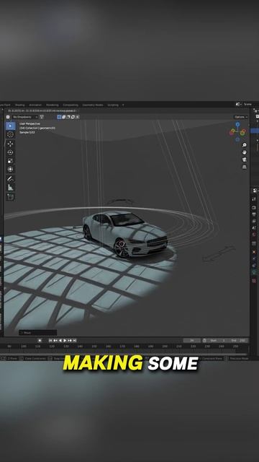Open the View Layer properties tab icon
The image size is (259, 462).
254,222
